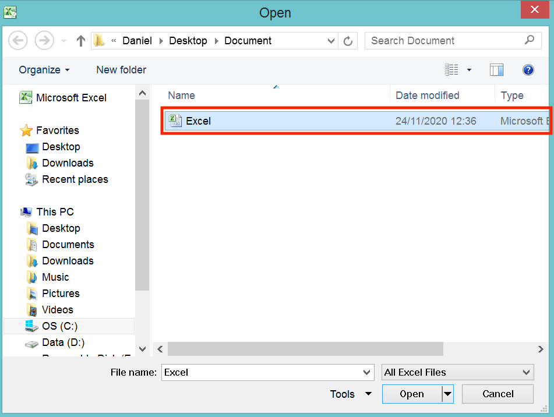Refresh the Document folder view
Image resolution: width=554 pixels, height=417 pixels.
348,41
